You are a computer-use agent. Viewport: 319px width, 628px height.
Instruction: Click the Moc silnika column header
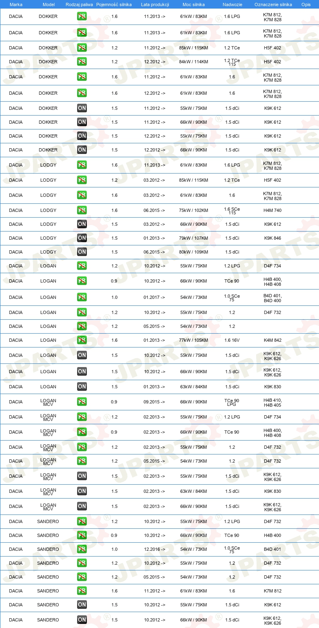(194, 4)
